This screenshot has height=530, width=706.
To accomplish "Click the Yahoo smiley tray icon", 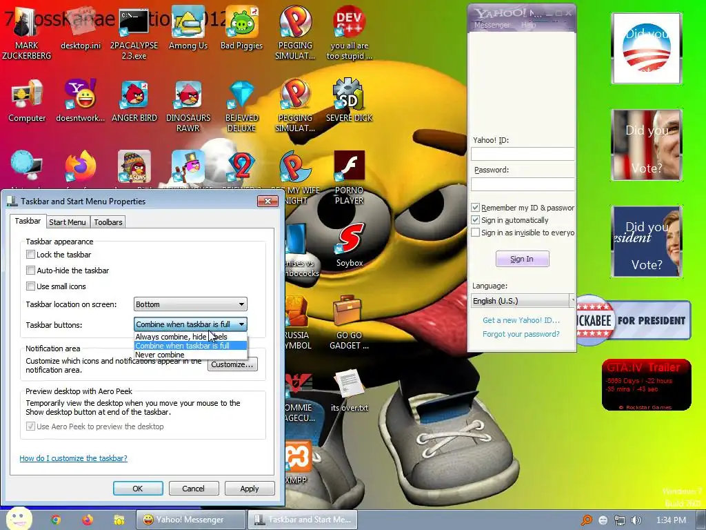I will [603, 520].
